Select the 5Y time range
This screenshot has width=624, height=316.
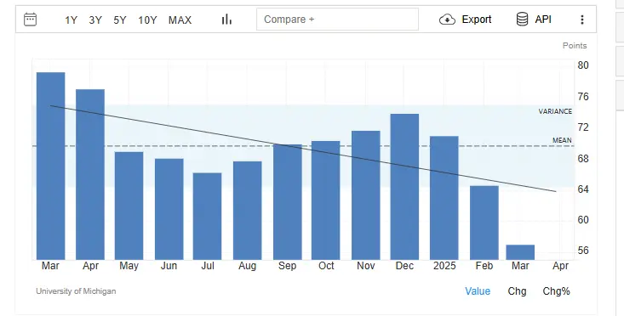[120, 20]
